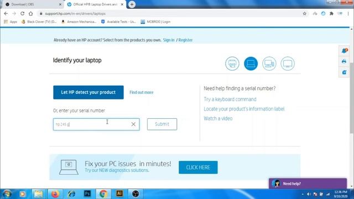Bookmark this page with the star
354x199 pixels.
coord(305,13)
